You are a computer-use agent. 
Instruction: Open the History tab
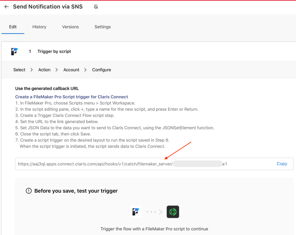tap(39, 27)
